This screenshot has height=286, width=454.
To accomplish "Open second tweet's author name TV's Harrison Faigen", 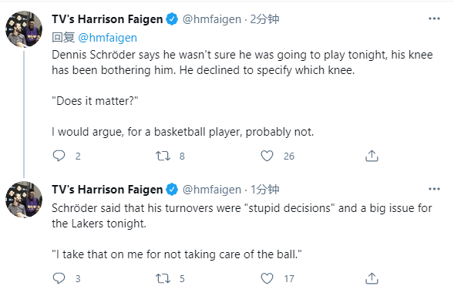I will [x=107, y=190].
